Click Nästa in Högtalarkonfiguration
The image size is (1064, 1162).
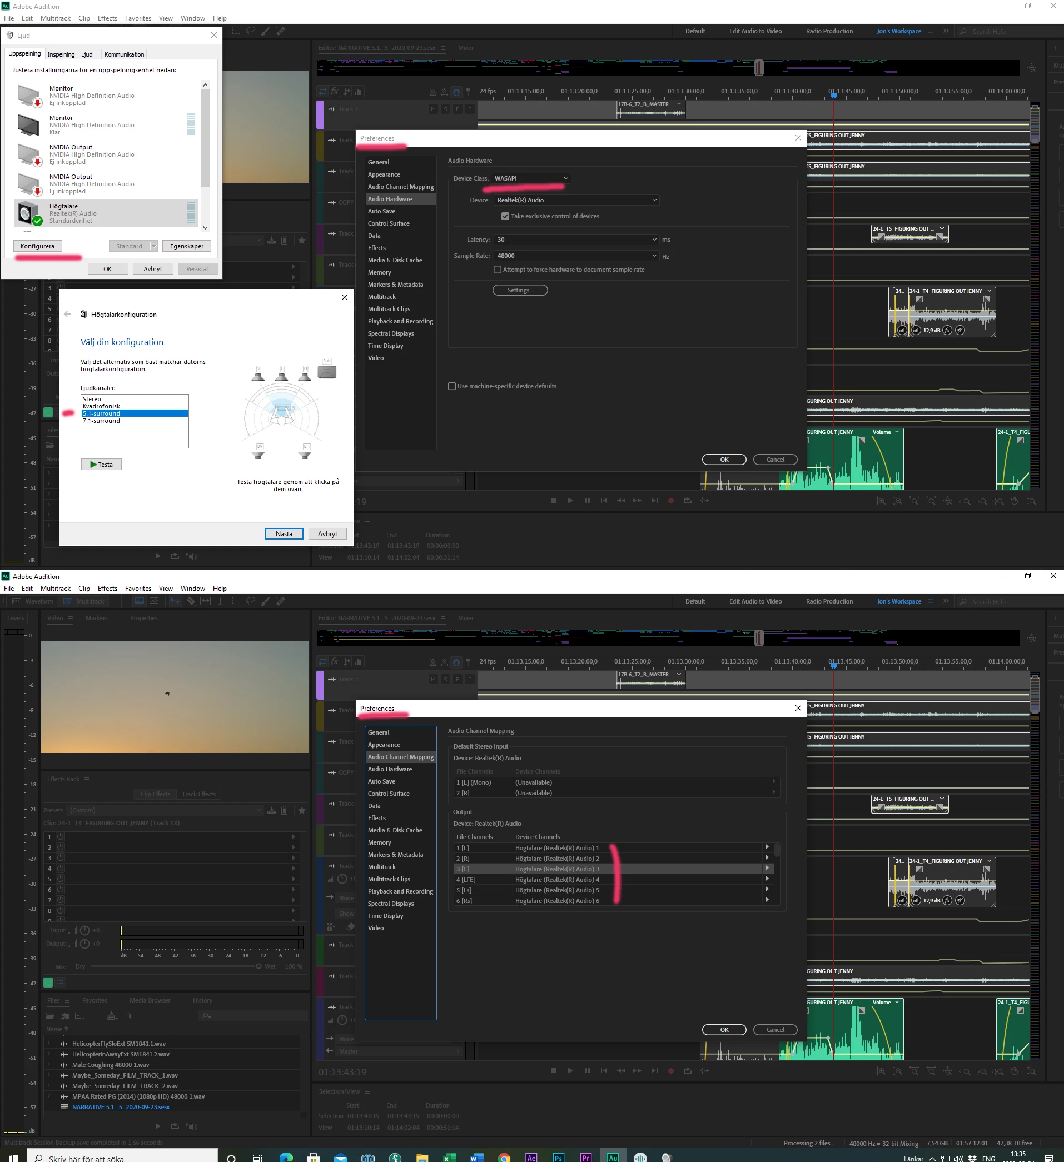point(284,533)
